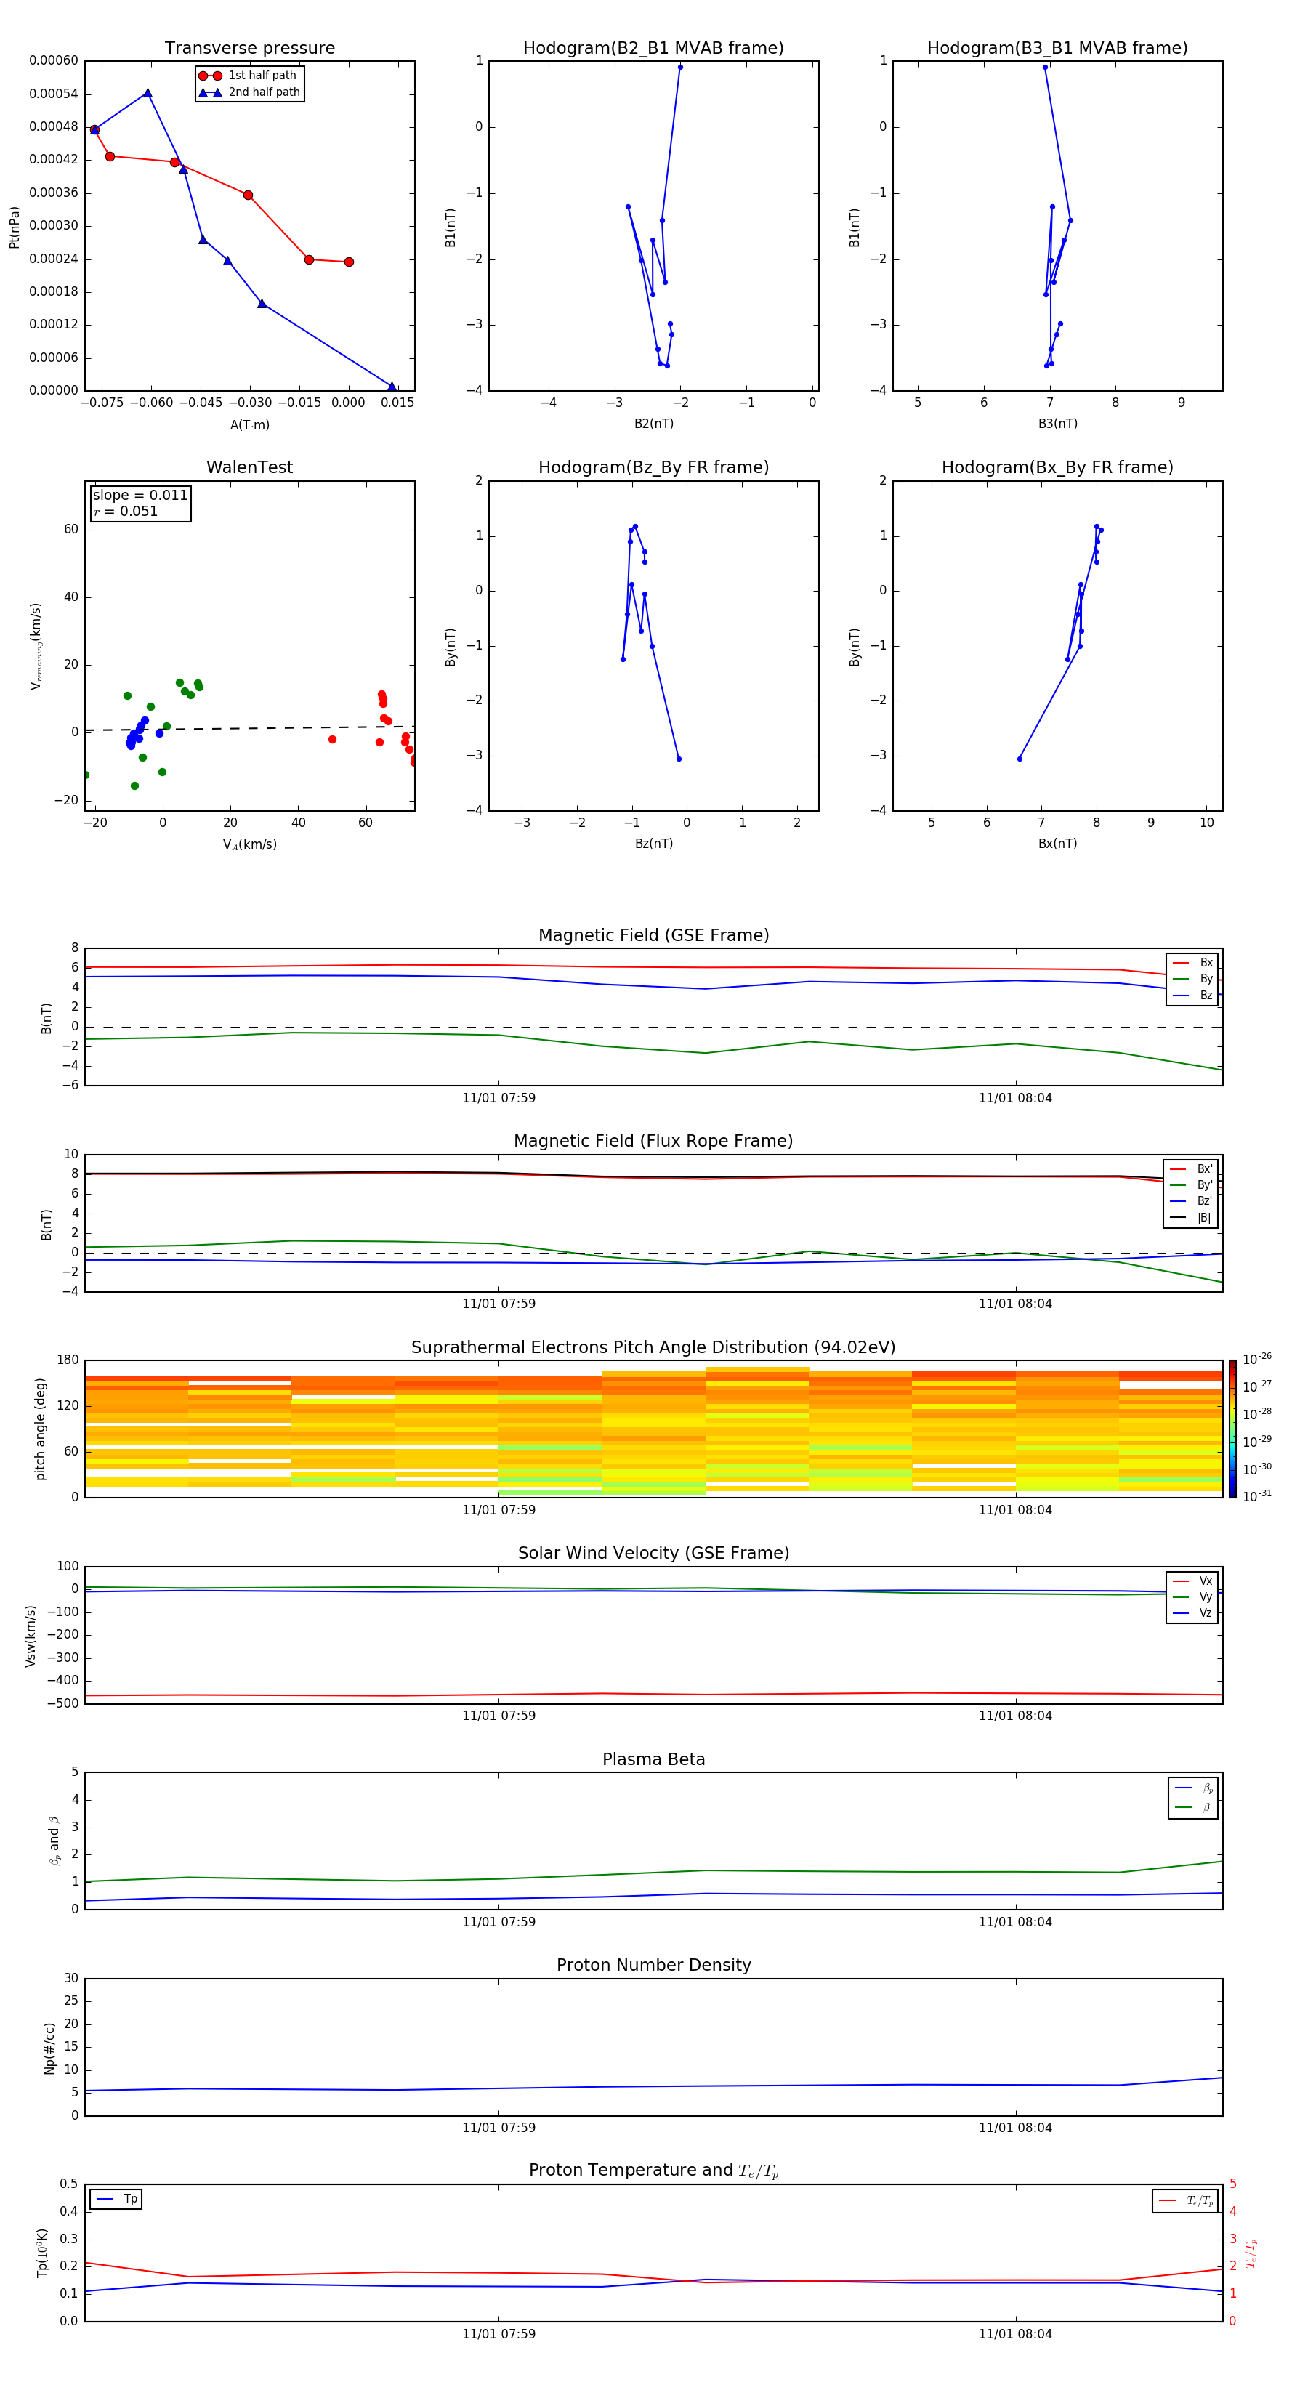
Task: Click the Te/Tp legend entry
Action: coord(1186,2200)
